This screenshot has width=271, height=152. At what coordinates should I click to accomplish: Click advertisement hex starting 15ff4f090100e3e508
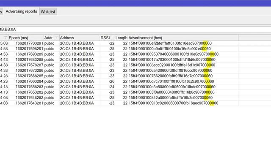[x=172, y=87]
